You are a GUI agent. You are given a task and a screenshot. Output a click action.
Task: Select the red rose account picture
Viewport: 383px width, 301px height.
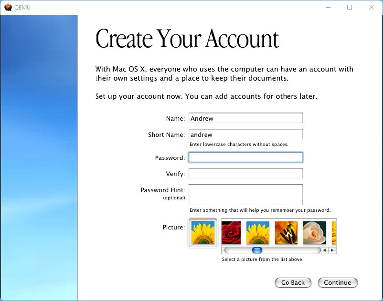231,233
